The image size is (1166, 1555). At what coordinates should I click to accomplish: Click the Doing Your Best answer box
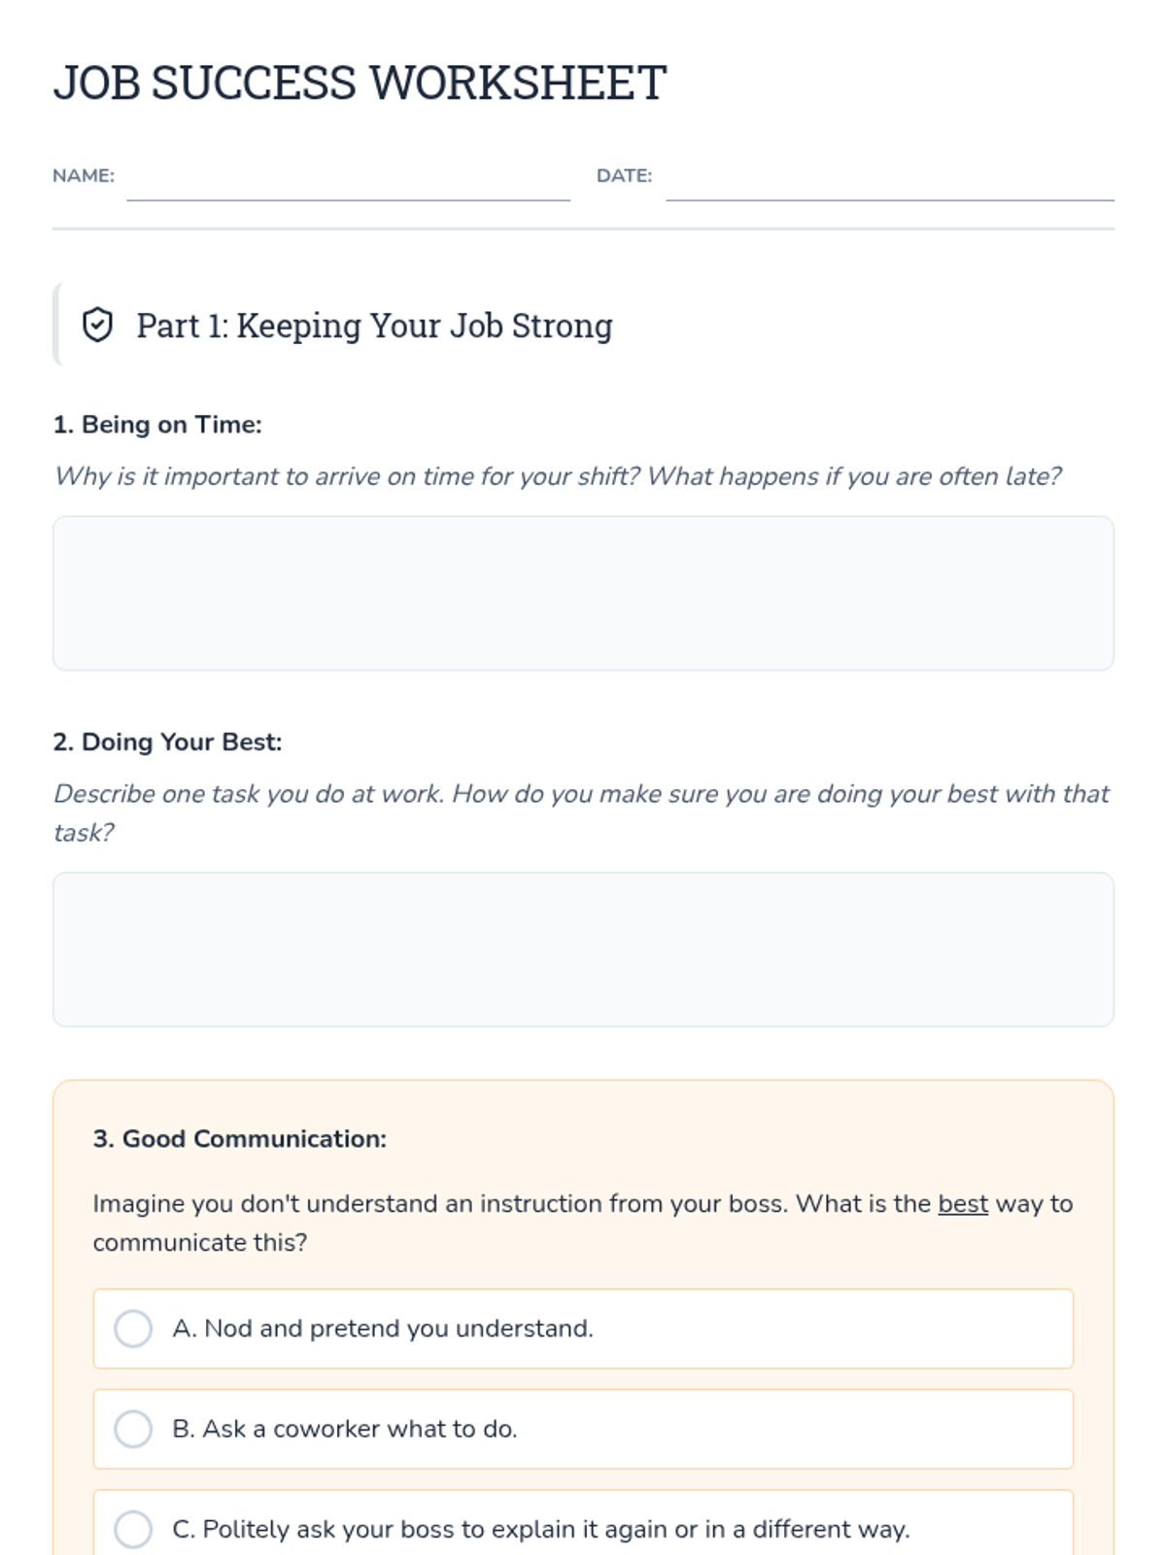[583, 950]
